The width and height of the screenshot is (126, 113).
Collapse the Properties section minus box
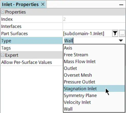click(x=3, y=12)
